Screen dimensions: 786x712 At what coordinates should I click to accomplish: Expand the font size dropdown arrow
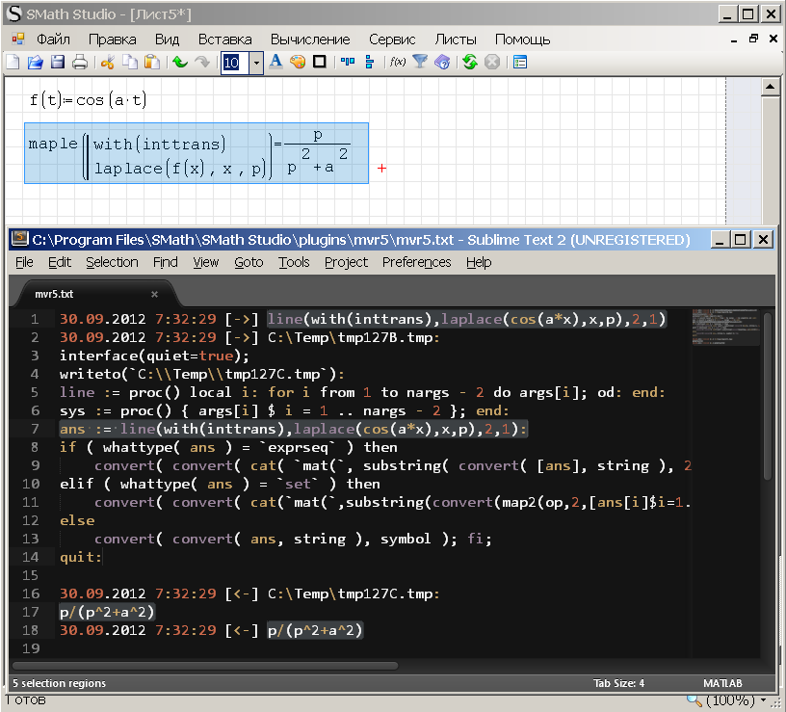pyautogui.click(x=256, y=63)
